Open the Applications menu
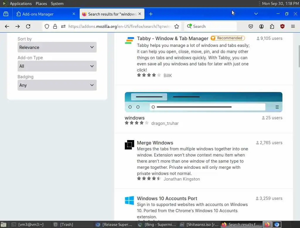 click(21, 4)
